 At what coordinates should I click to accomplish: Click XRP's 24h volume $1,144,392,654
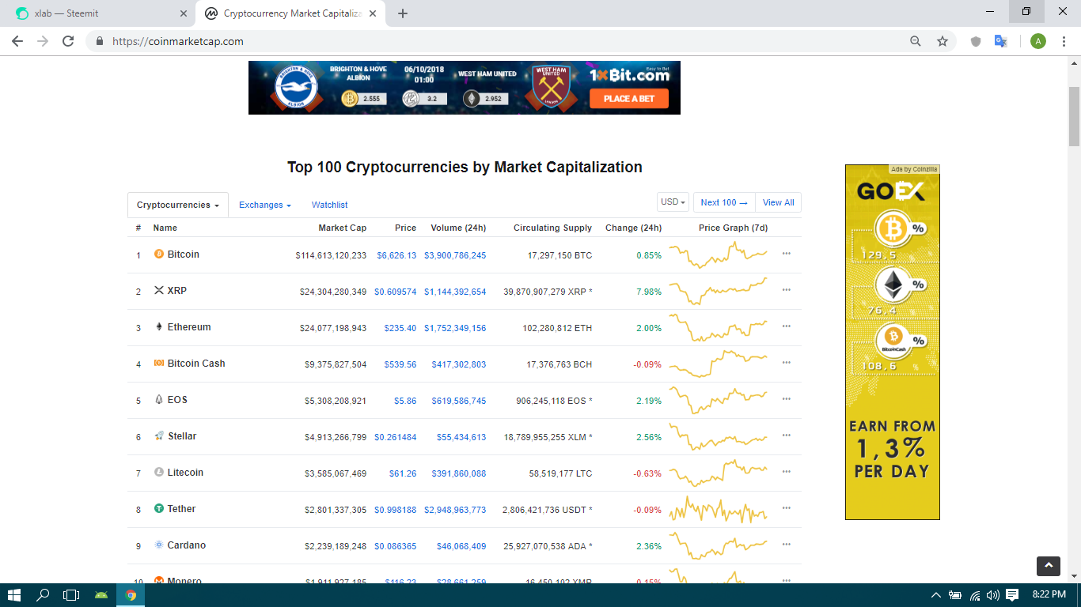click(x=455, y=292)
